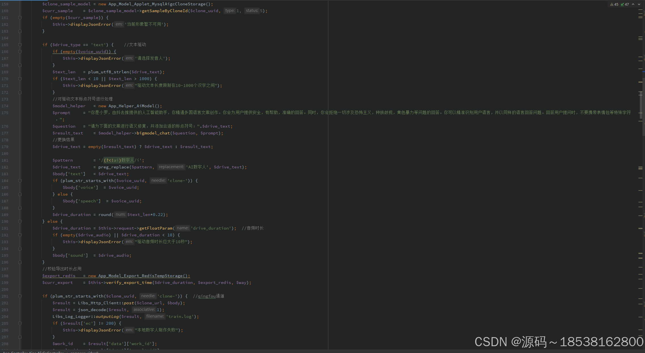This screenshot has width=645, height=353.
Task: Click the verify_export_time method call
Action: pos(129,283)
